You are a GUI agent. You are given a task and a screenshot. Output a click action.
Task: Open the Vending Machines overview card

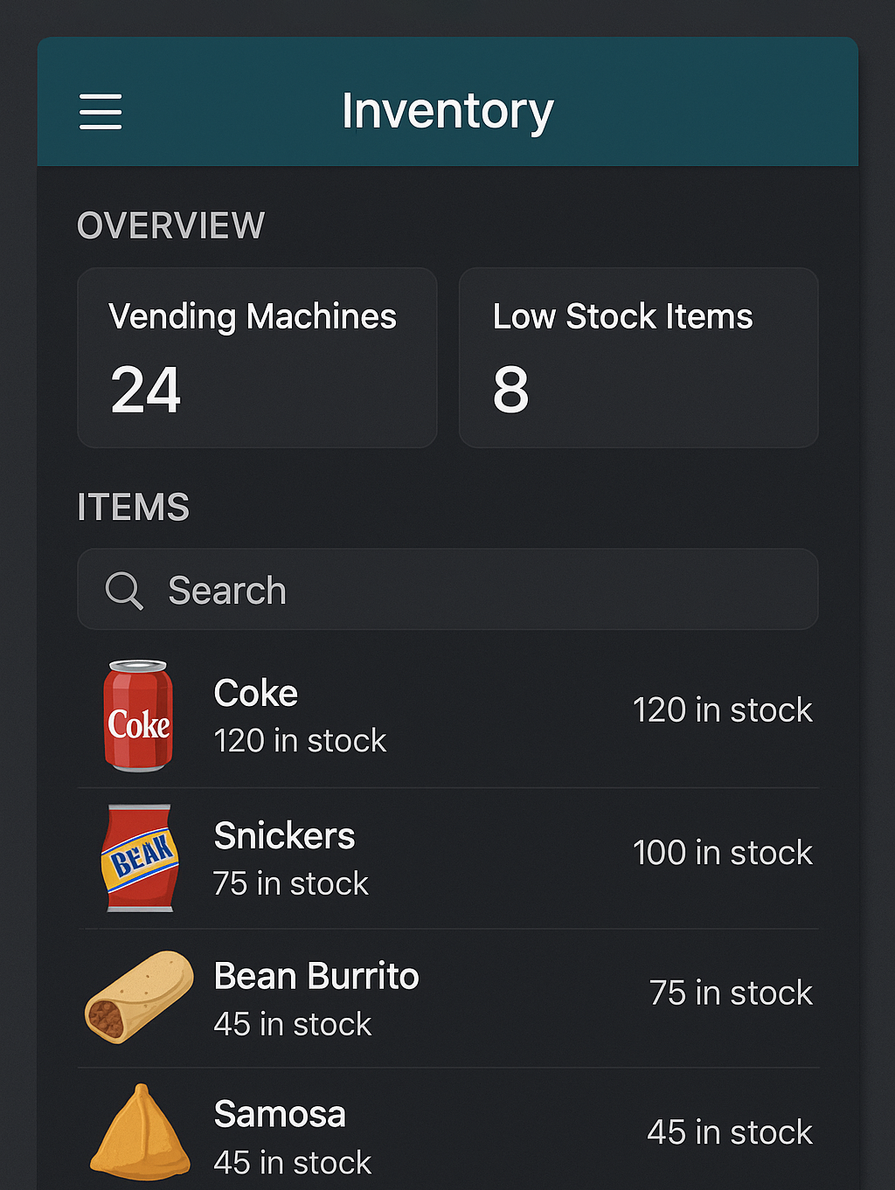coord(257,357)
